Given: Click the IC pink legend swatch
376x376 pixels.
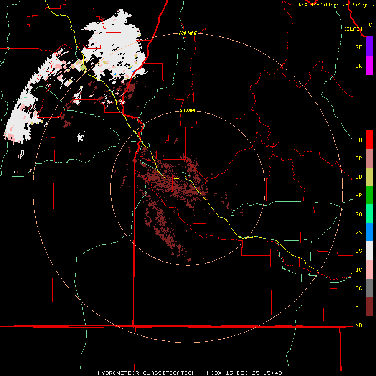Looking at the screenshot, I should pyautogui.click(x=369, y=269).
